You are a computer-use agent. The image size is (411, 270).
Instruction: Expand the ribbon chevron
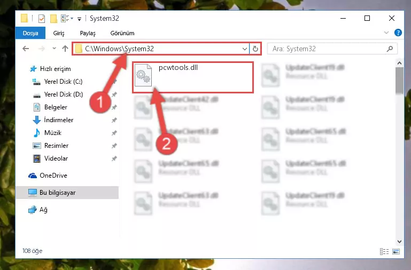tap(386, 33)
